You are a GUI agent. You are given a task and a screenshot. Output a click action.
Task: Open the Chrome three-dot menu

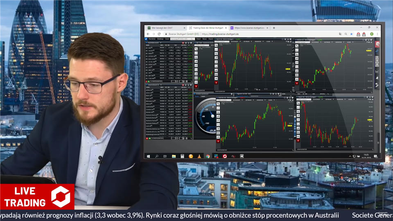click(x=377, y=34)
